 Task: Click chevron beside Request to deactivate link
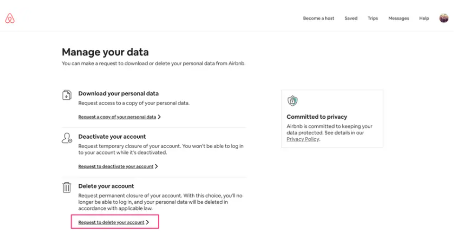pos(156,166)
